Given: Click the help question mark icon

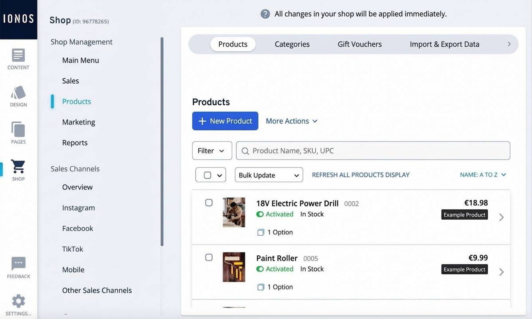Looking at the screenshot, I should [265, 14].
